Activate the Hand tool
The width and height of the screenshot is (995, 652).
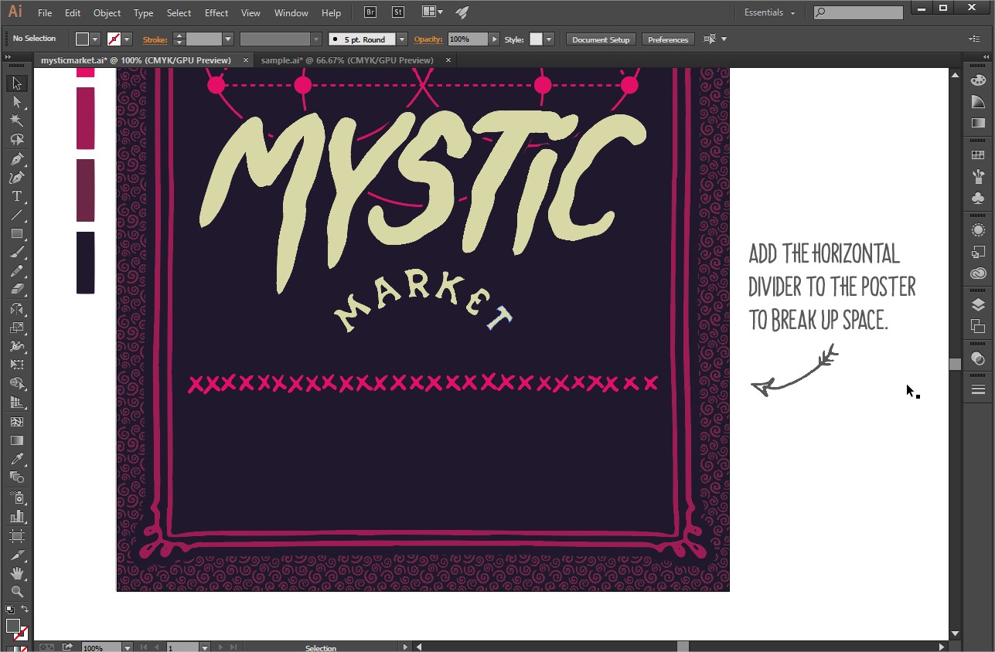(x=17, y=573)
